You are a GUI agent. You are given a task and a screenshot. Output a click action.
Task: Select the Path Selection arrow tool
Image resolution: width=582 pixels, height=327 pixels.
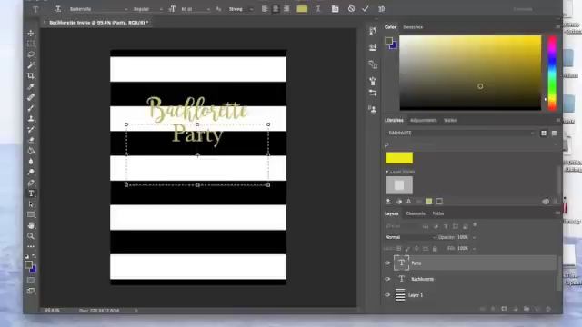31,204
